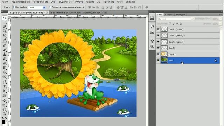The image size is (224, 126).
Task: Open the opacity slider arrow
Action: 220,19
